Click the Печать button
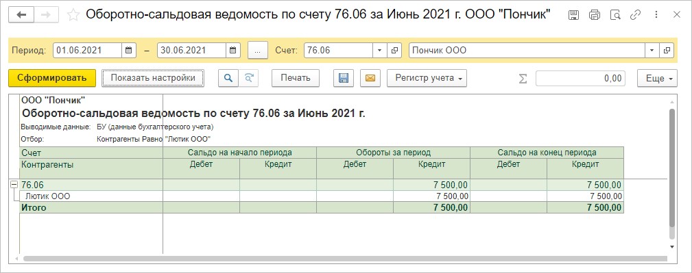The width and height of the screenshot is (692, 273). coord(295,78)
